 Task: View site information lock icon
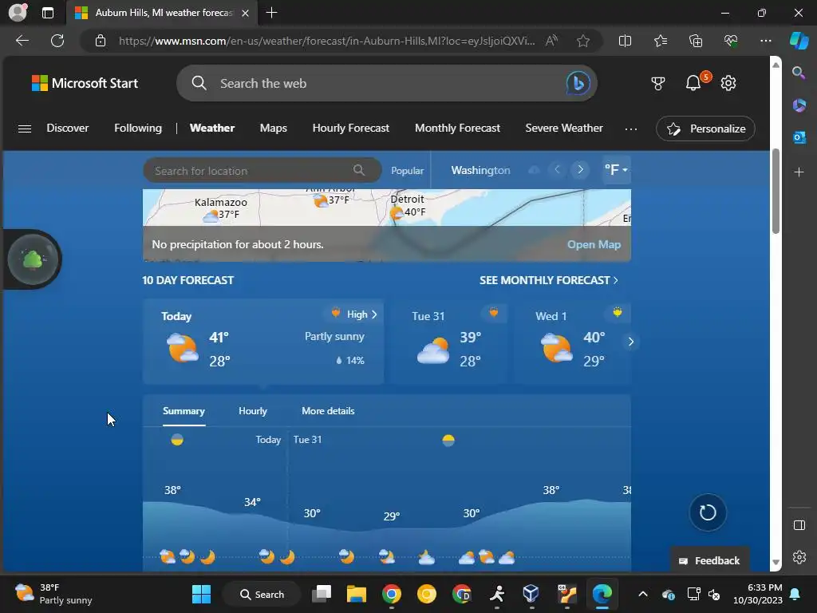point(101,41)
